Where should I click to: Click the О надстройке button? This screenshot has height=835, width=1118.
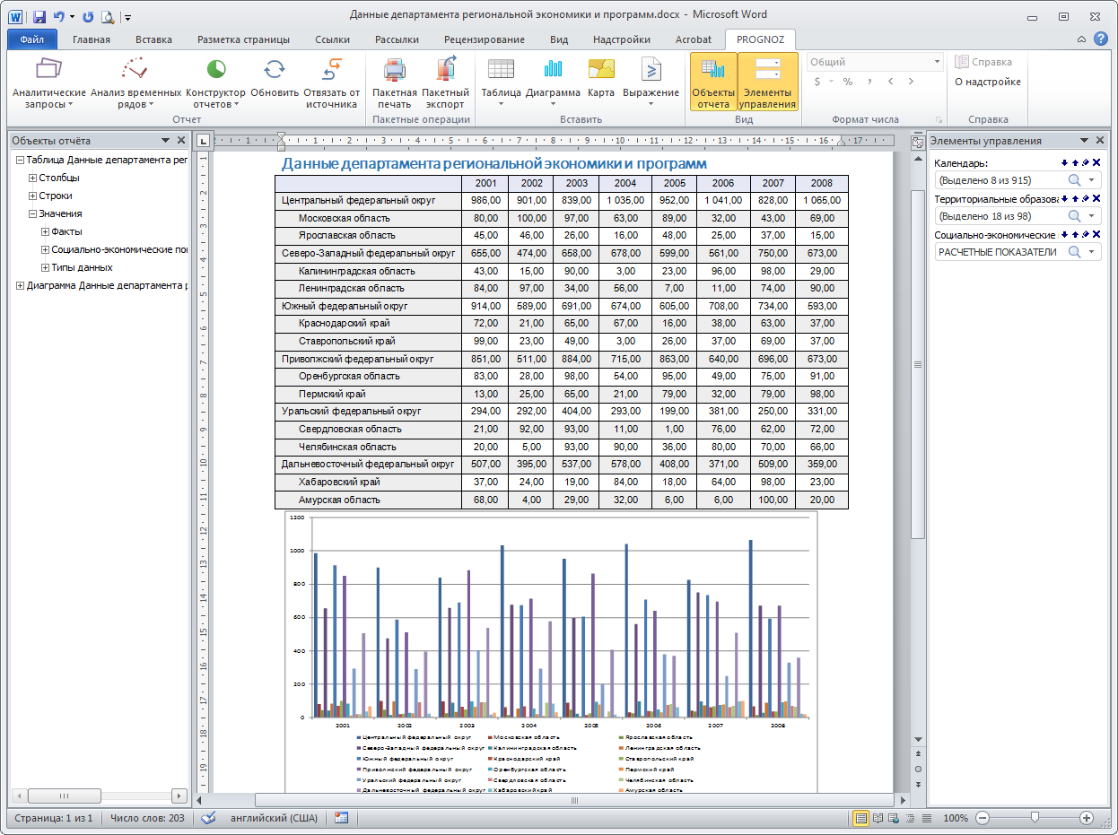[x=987, y=82]
